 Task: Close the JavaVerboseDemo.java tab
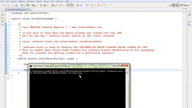point(28,9)
